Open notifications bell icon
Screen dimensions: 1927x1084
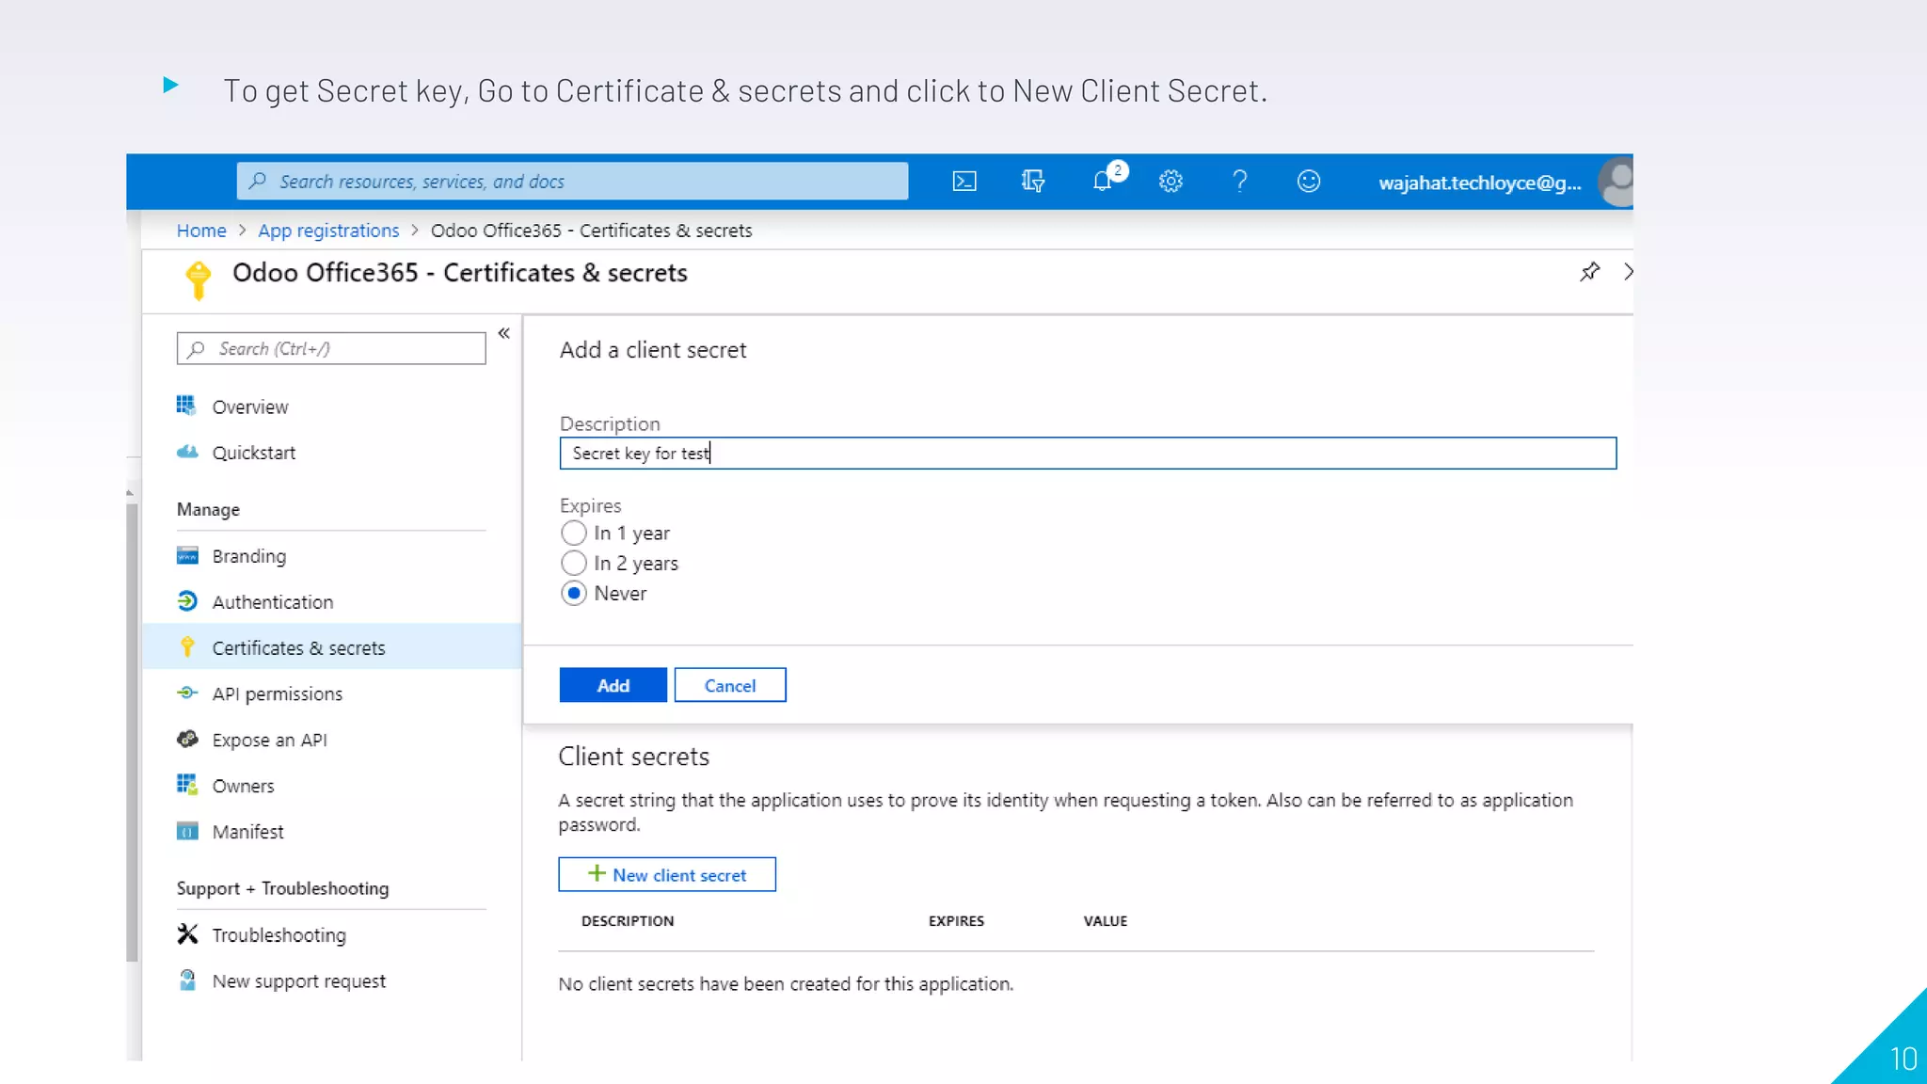coord(1103,181)
